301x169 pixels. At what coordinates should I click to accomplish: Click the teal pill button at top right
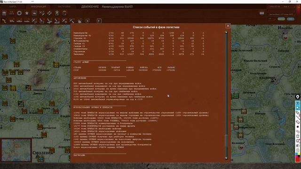click(x=291, y=19)
